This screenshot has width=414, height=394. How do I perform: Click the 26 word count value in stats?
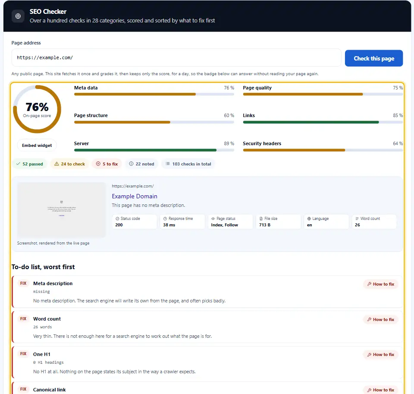[x=358, y=225]
